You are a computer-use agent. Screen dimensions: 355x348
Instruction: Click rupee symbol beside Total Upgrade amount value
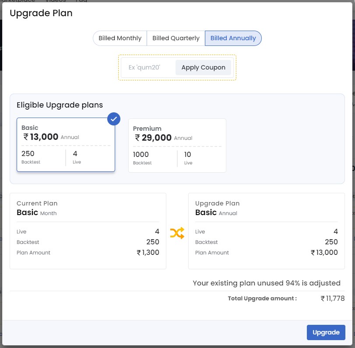click(x=323, y=299)
